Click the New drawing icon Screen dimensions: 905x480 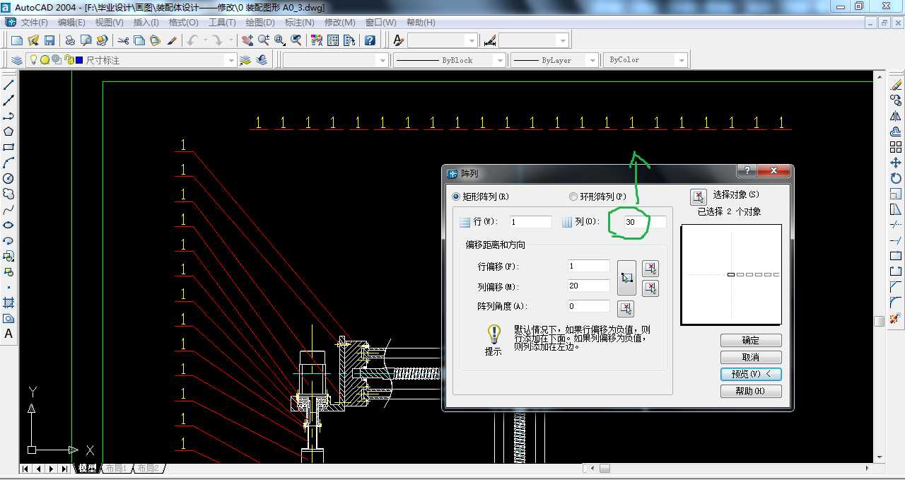pos(17,40)
